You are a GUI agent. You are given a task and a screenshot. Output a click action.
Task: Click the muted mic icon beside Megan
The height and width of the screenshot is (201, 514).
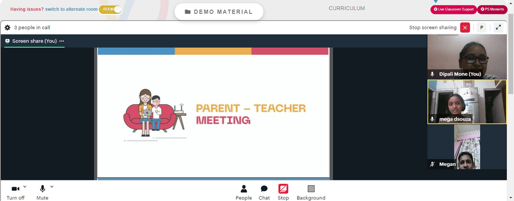(x=432, y=164)
